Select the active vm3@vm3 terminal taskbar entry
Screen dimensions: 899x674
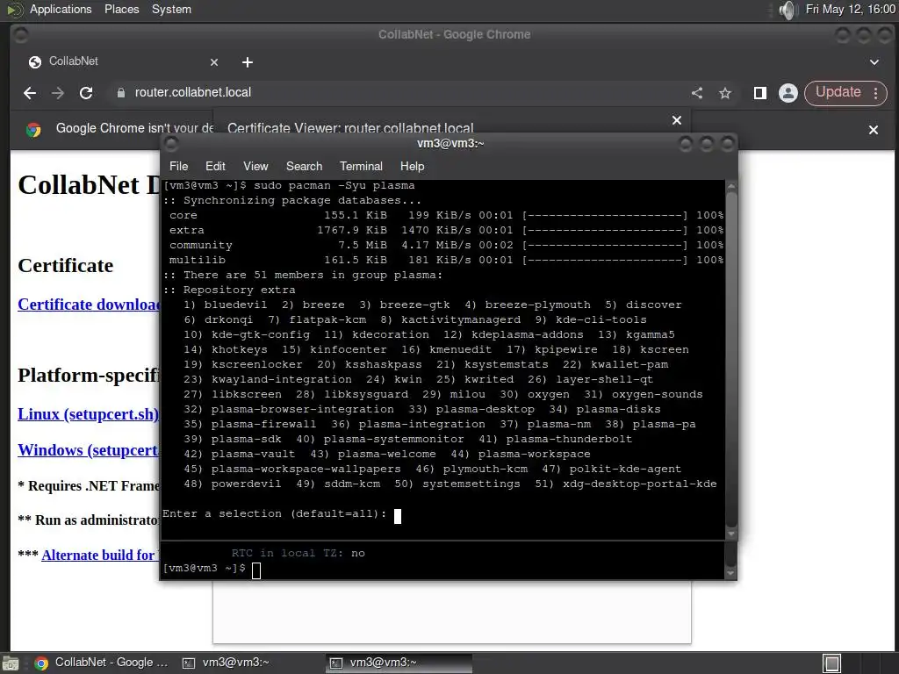(x=399, y=663)
